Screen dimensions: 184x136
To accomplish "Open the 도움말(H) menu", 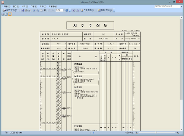I will (53, 6).
